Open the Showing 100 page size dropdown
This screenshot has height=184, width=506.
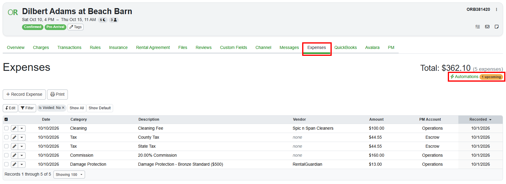[69, 174]
